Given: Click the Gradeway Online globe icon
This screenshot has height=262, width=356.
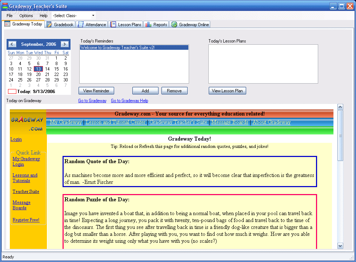Looking at the screenshot, I should coord(174,24).
